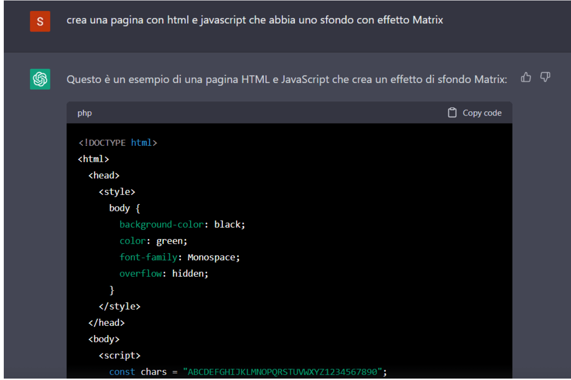Click the assistant reply starting with Questo
This screenshot has width=571, height=380.
tap(286, 79)
